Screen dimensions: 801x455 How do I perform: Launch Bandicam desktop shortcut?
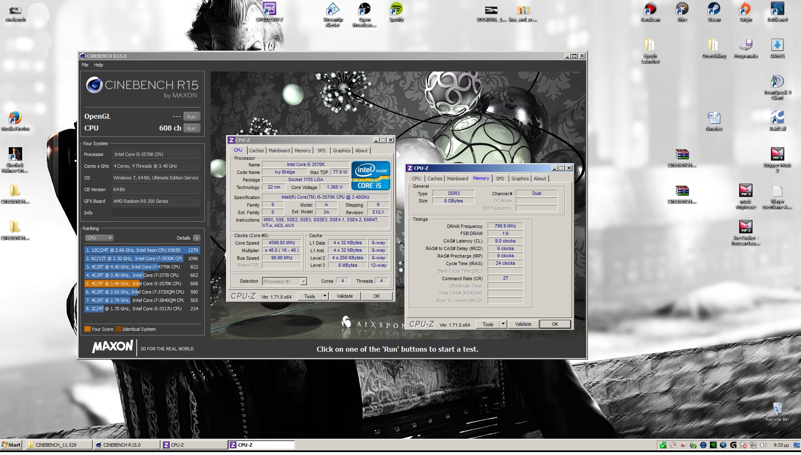click(650, 13)
